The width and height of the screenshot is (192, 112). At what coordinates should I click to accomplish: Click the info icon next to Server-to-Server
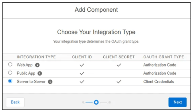50,82
